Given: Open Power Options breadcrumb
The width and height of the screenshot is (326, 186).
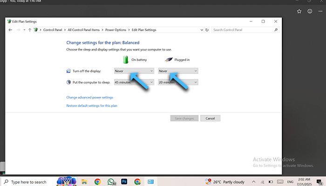Looking at the screenshot, I should coord(115,30).
